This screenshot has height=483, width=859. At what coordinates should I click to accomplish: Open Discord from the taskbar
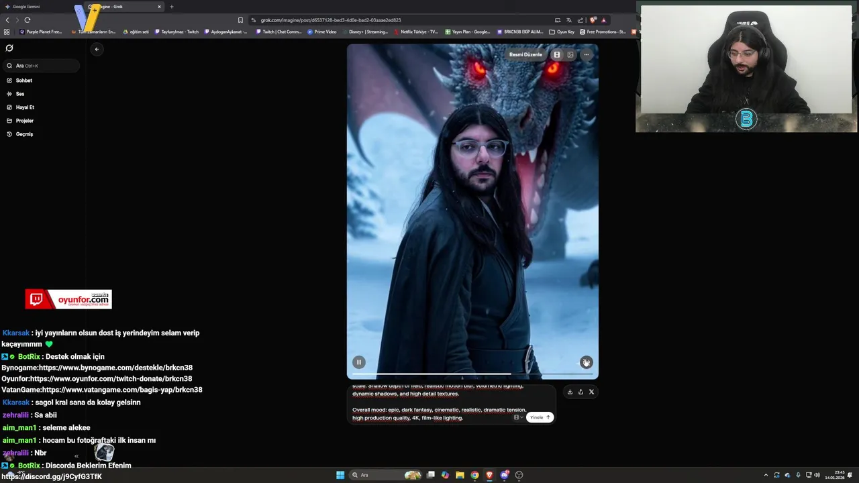pyautogui.click(x=504, y=475)
